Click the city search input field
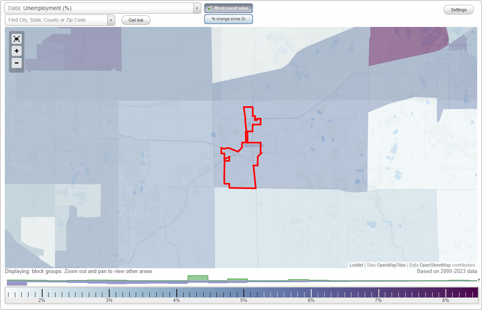This screenshot has width=482, height=310. click(x=56, y=20)
